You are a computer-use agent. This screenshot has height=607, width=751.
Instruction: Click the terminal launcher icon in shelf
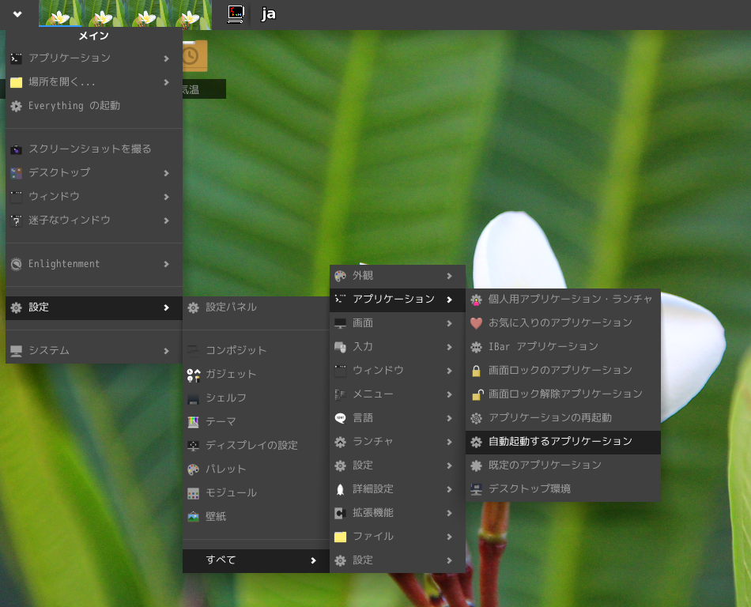point(236,14)
